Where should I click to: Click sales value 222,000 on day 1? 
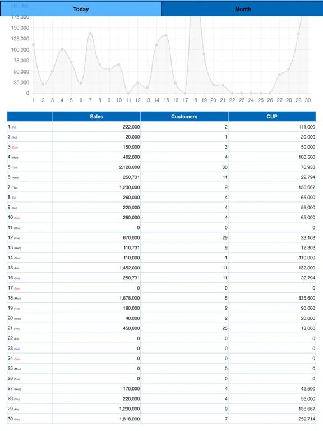coord(131,127)
